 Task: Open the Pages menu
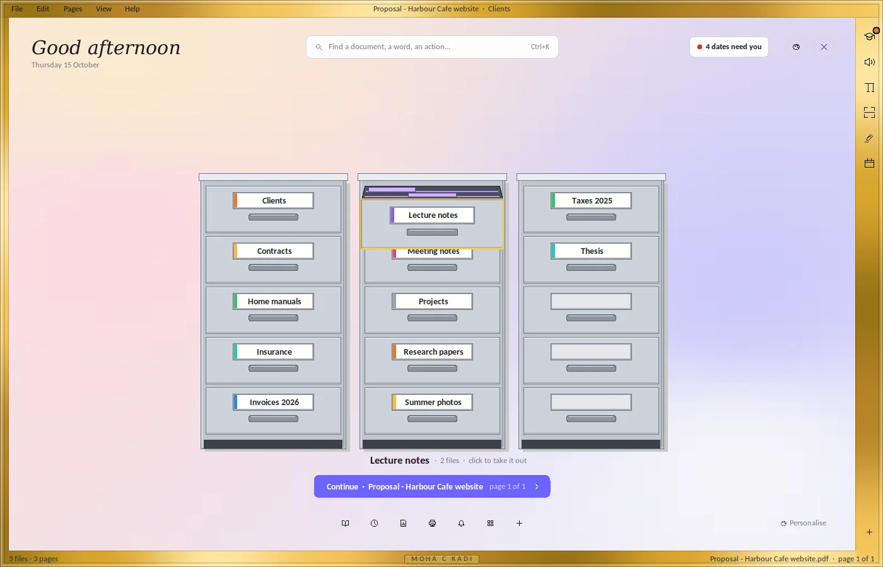[73, 9]
